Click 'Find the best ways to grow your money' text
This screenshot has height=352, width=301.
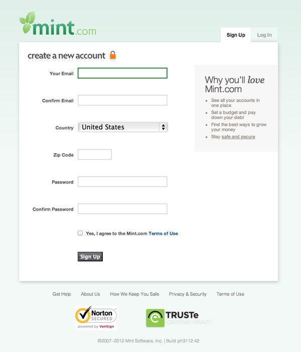239,127
